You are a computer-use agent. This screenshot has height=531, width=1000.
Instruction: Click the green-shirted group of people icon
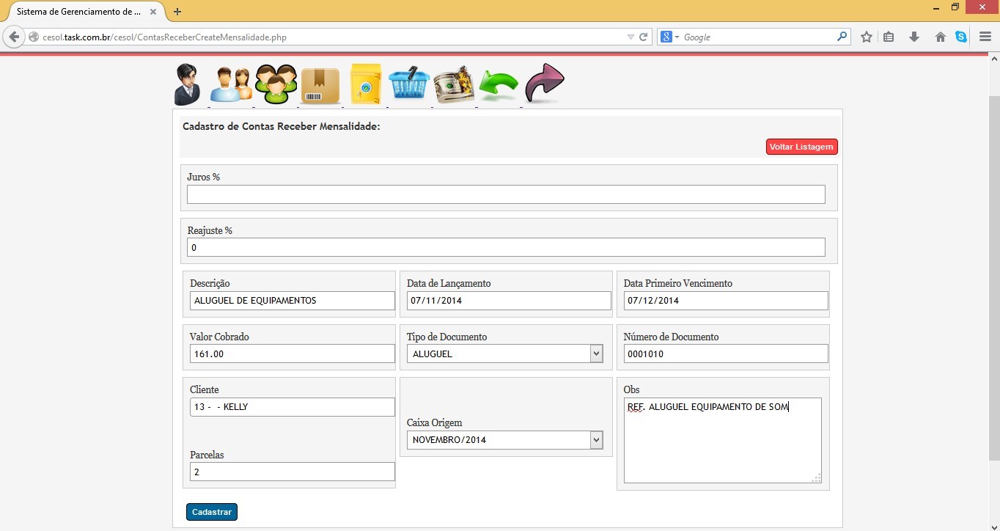[276, 84]
